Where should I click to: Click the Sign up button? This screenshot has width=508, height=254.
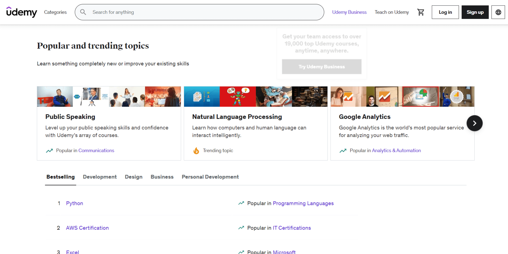[475, 12]
